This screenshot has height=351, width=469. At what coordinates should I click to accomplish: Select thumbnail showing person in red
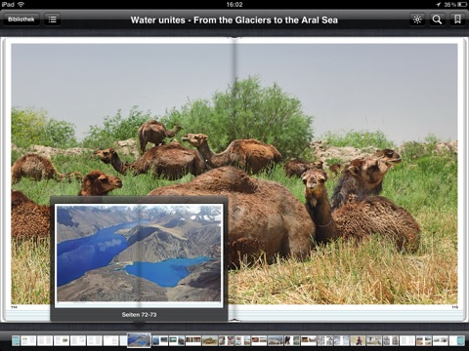(x=358, y=340)
